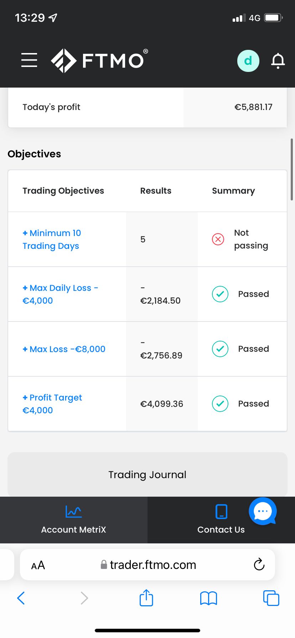Switch to Account MetriX tab
Viewport: 295px width, 638px height.
(74, 520)
